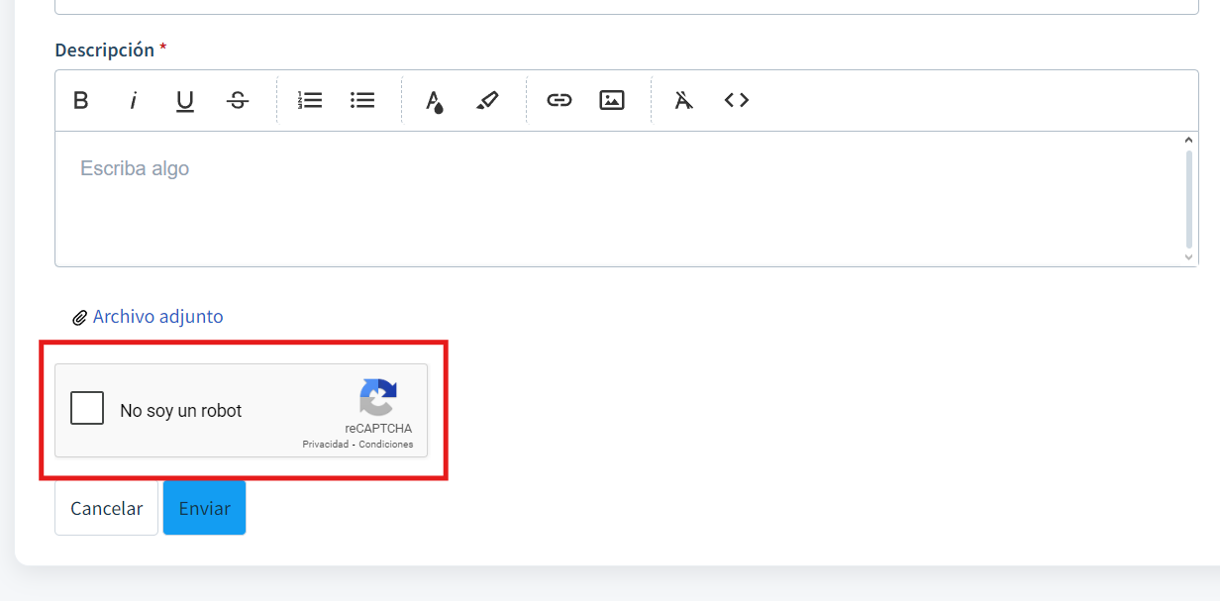Click the editor scrollbar down arrow
The image size is (1220, 601).
pos(1189,257)
